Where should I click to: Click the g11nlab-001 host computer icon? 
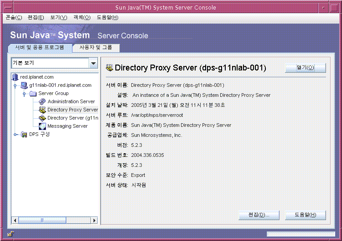[24, 85]
